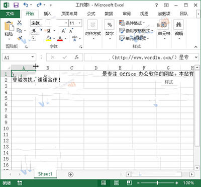Click the zoom out minus button
This screenshot has height=187, width=201.
[x=138, y=183]
